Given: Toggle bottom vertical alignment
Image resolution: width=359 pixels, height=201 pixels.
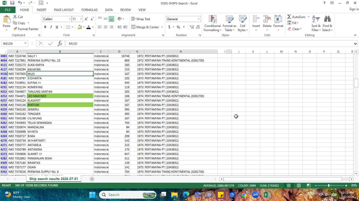Looking at the screenshot, I should [111, 19].
